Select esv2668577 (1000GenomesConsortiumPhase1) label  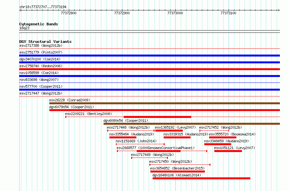click(156, 148)
